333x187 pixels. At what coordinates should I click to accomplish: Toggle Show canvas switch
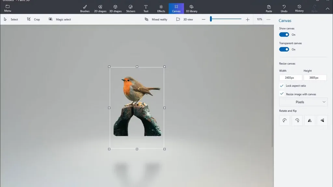[284, 34]
